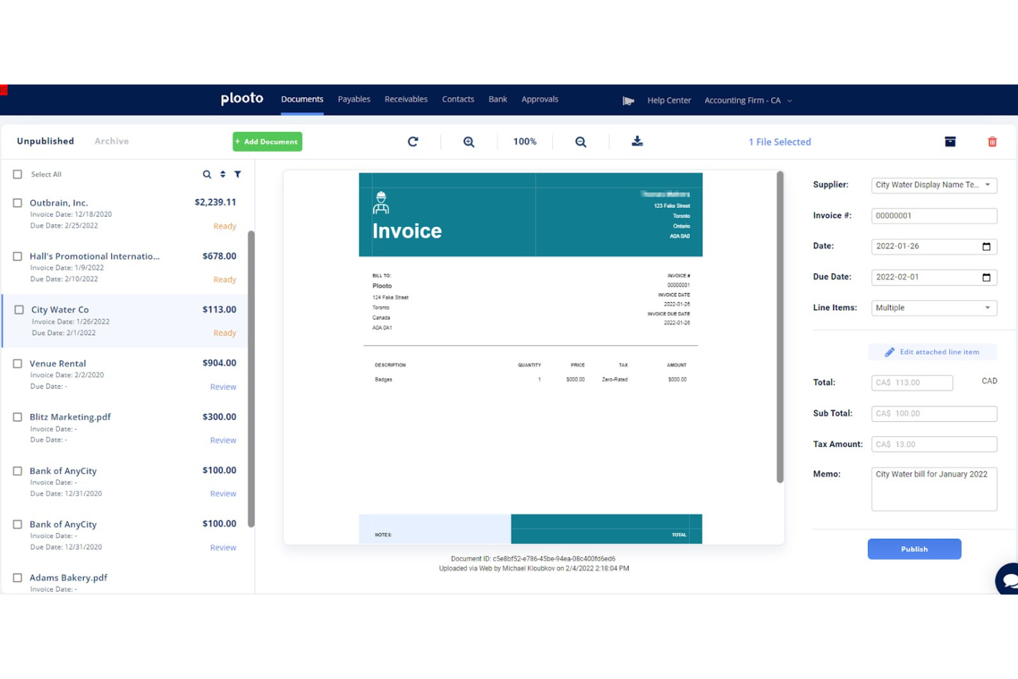Zoom out of the invoice preview
Screen dimensions: 1018x679
click(581, 141)
